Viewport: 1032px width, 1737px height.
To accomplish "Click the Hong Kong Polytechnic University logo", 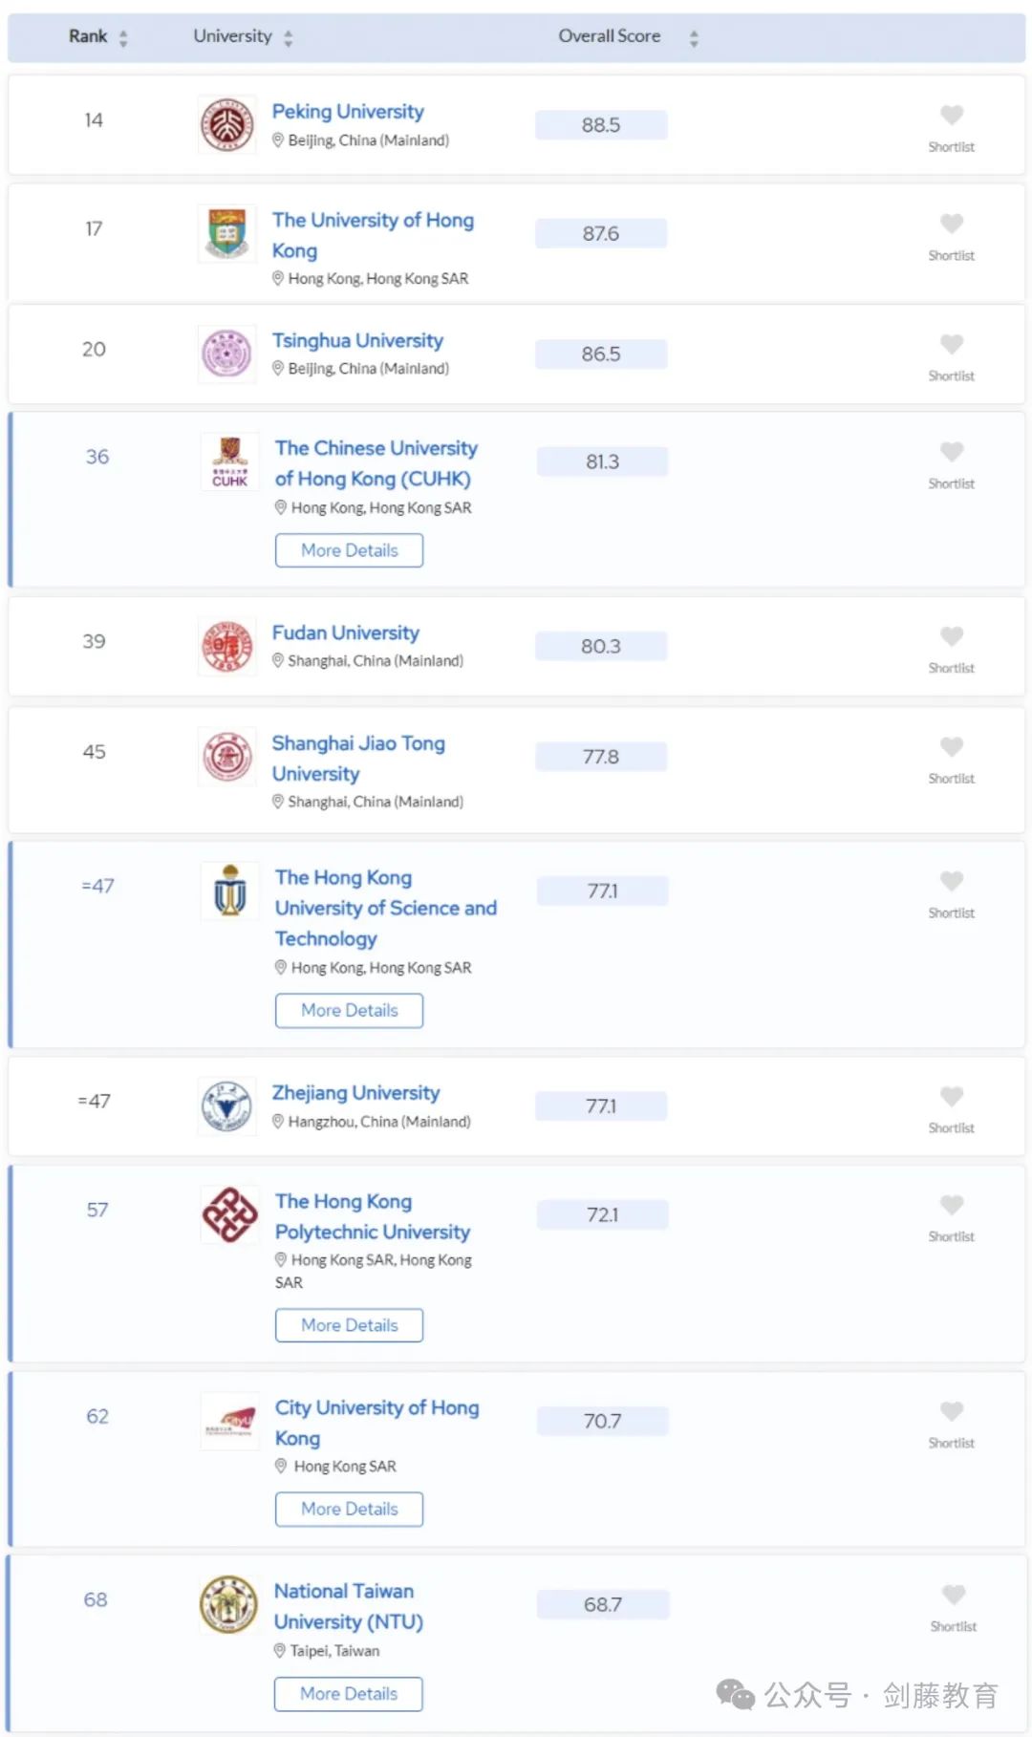I will coord(230,1214).
